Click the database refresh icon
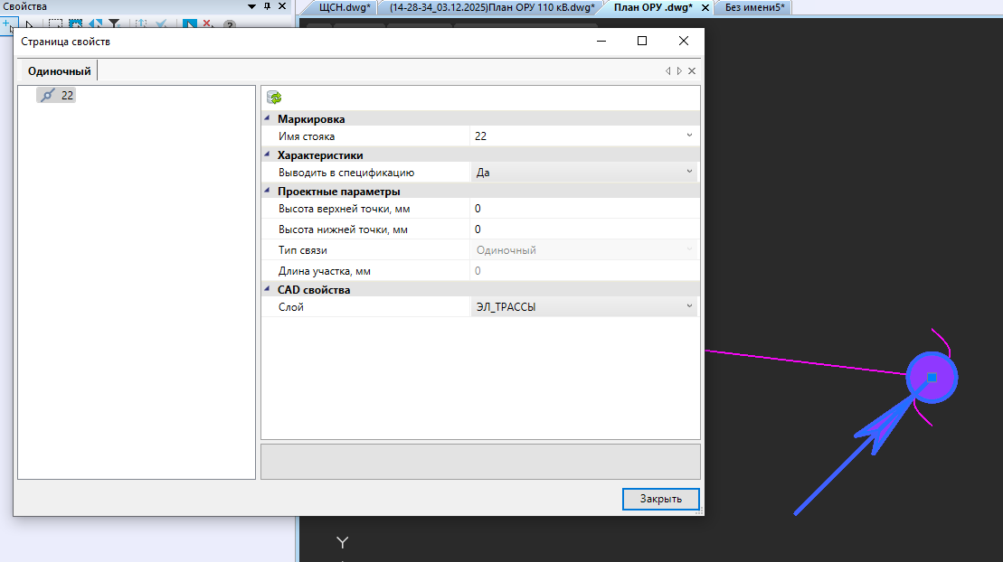 coord(274,98)
